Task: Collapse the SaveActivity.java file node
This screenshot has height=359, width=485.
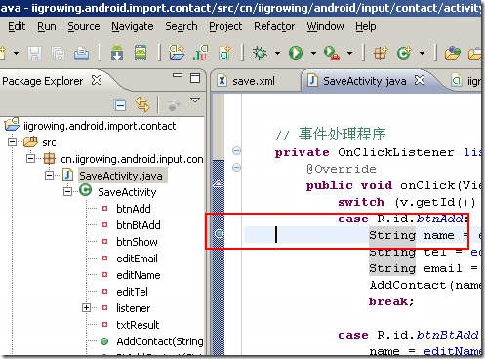Action: pyautogui.click(x=49, y=176)
